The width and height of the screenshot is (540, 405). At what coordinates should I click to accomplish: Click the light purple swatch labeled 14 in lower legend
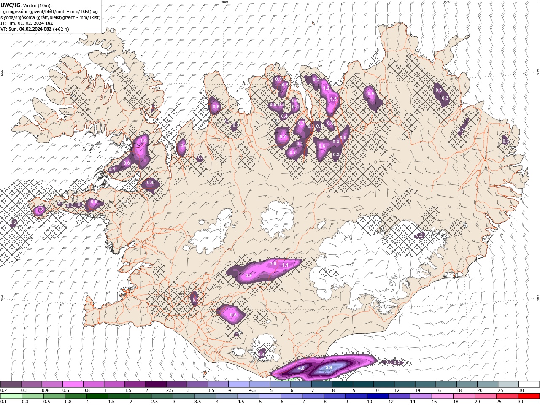421,396
